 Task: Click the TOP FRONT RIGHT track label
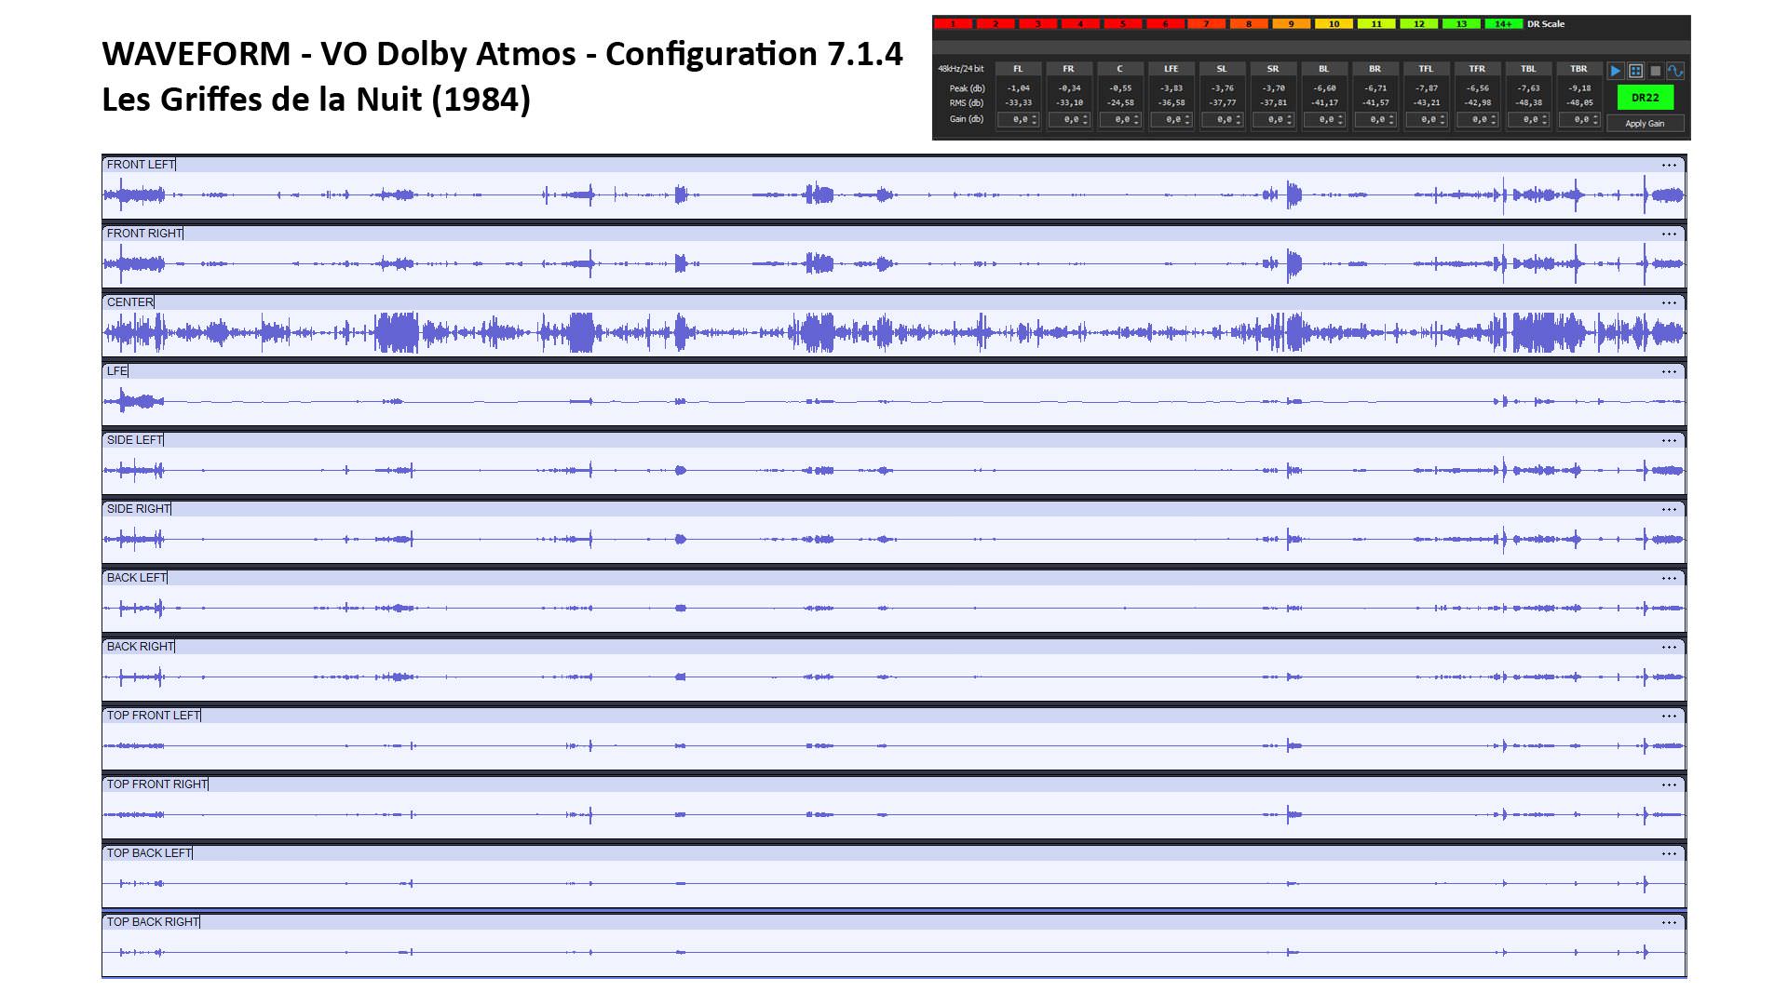(157, 784)
